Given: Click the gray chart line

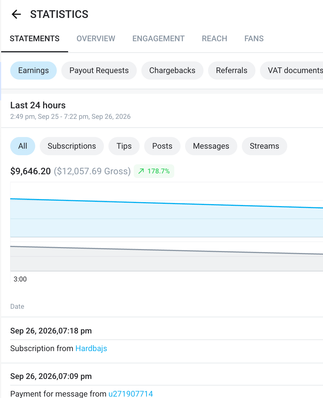Looking at the screenshot, I should 167,250.
